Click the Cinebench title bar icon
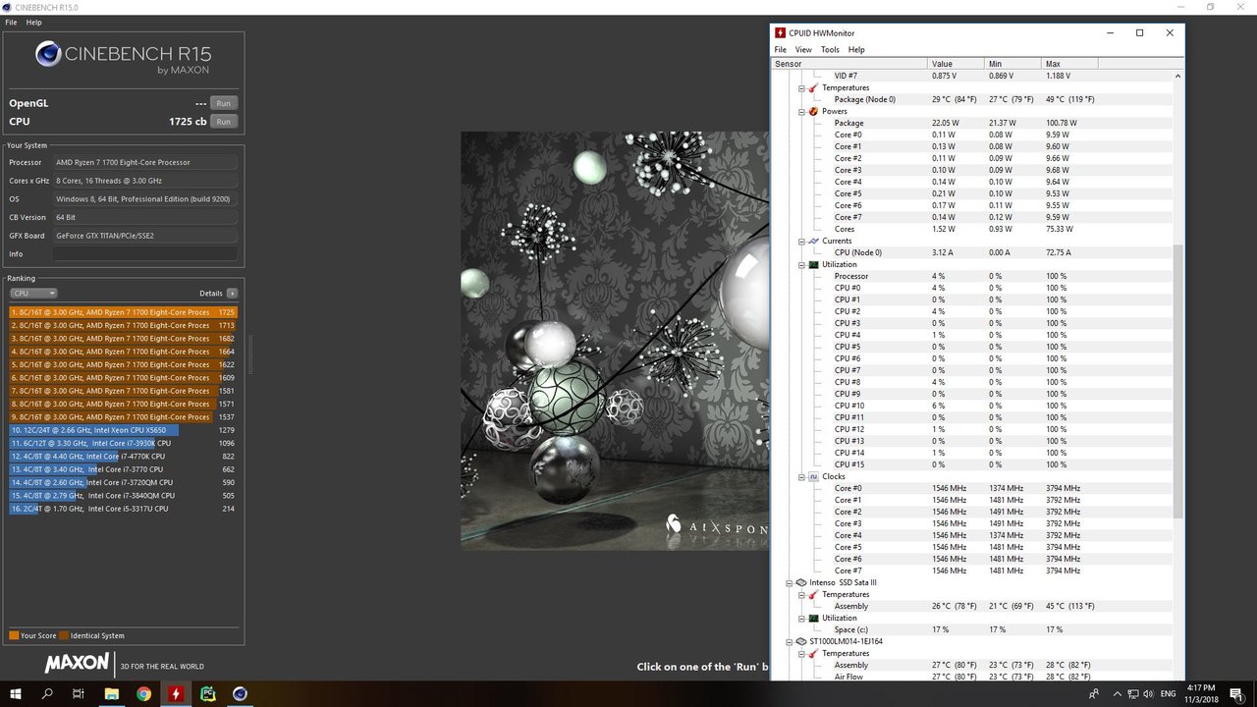Image resolution: width=1257 pixels, height=707 pixels. [8, 7]
